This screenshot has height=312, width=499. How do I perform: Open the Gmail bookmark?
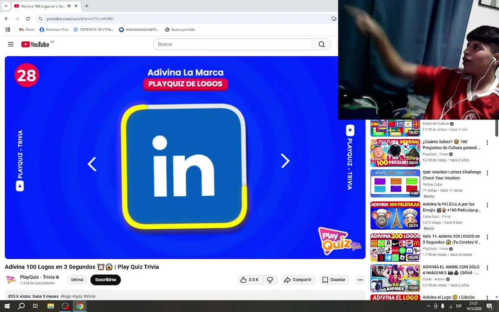27,29
